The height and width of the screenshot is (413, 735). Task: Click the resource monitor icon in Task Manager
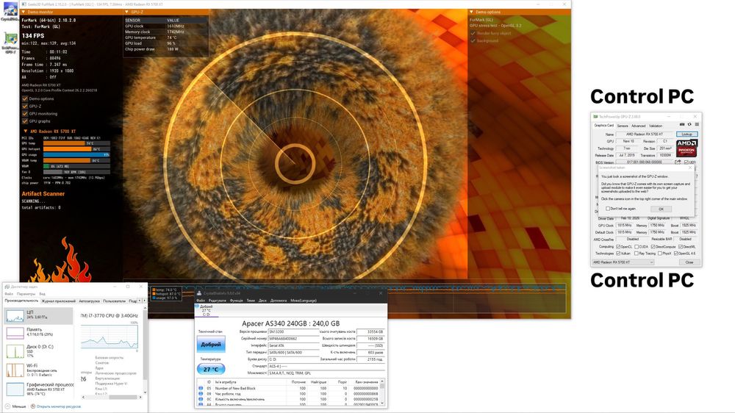click(x=33, y=406)
